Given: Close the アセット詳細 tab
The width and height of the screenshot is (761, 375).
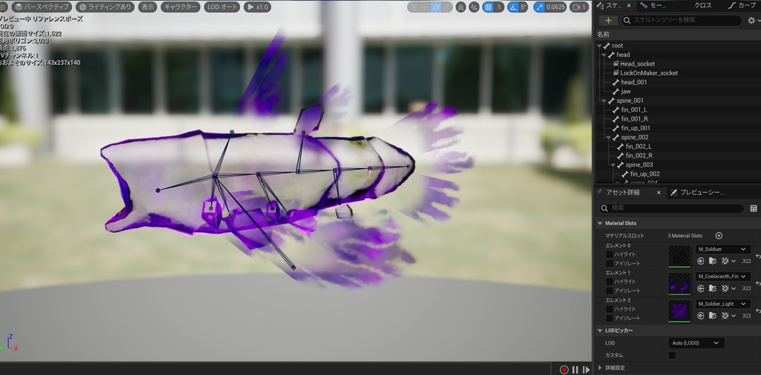Looking at the screenshot, I should pyautogui.click(x=659, y=193).
